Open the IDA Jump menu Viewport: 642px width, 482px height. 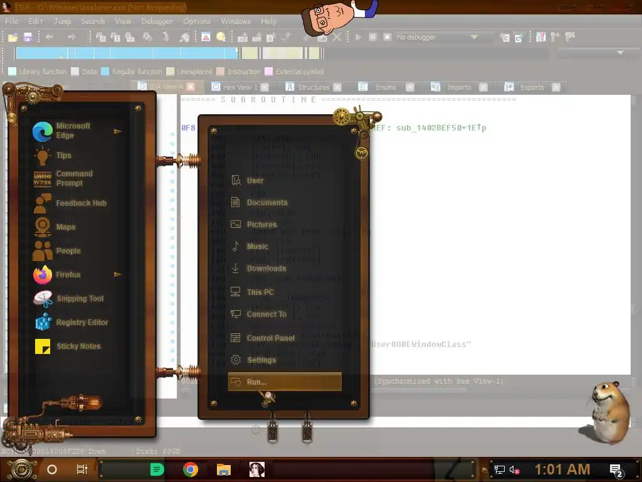pos(62,21)
